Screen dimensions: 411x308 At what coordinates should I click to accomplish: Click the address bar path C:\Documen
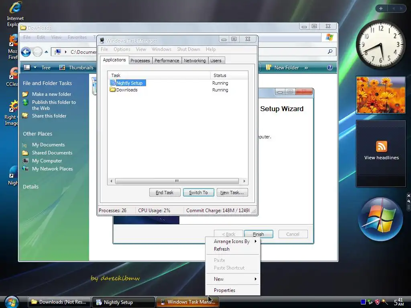83,52
